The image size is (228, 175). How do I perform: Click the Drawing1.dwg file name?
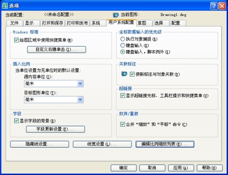tap(173, 15)
